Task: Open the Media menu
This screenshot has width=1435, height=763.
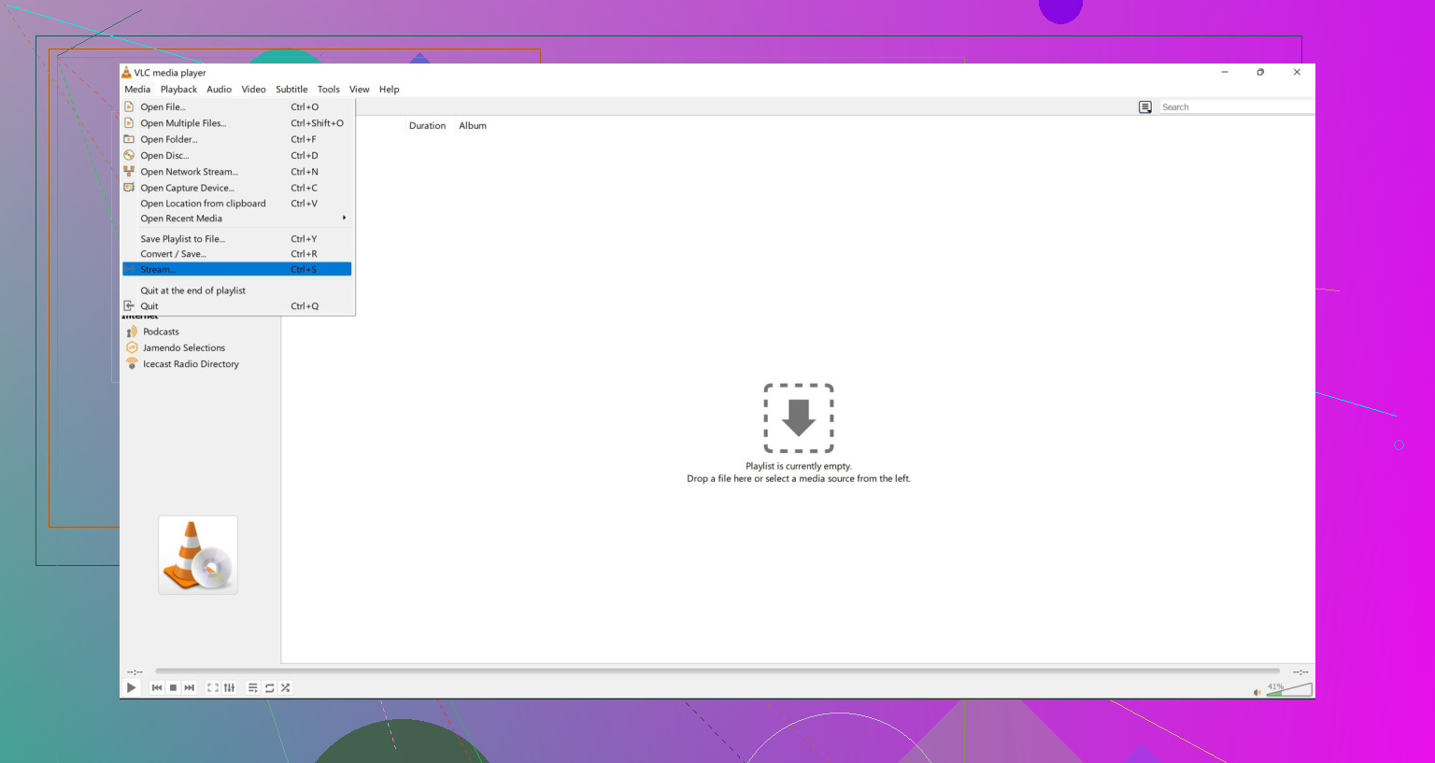Action: click(x=137, y=90)
